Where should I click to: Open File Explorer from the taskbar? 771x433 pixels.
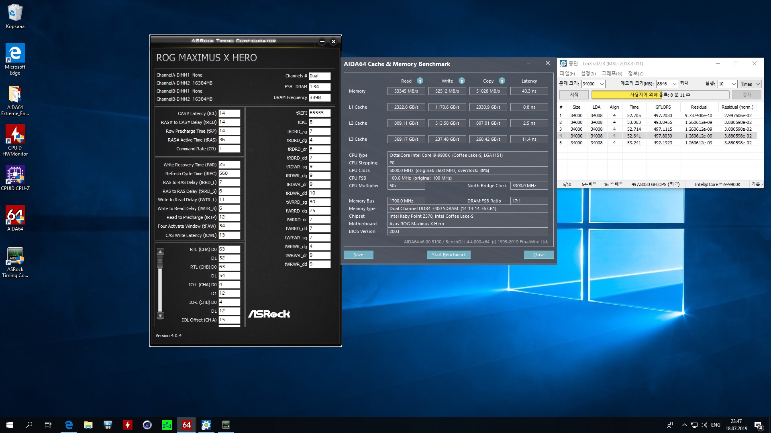click(x=88, y=425)
